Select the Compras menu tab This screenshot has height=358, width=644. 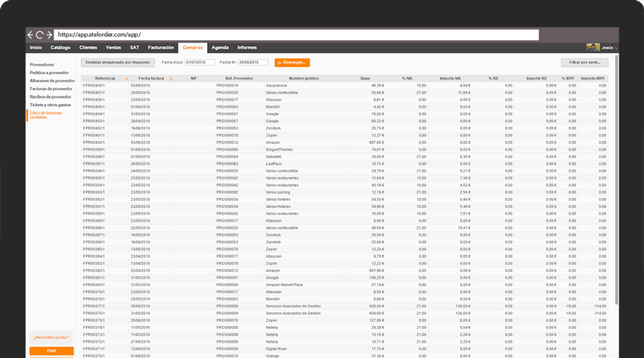(x=192, y=47)
